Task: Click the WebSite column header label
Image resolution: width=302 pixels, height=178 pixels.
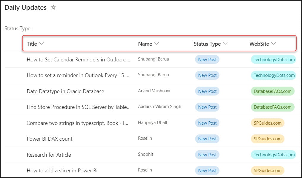Action: pos(259,44)
